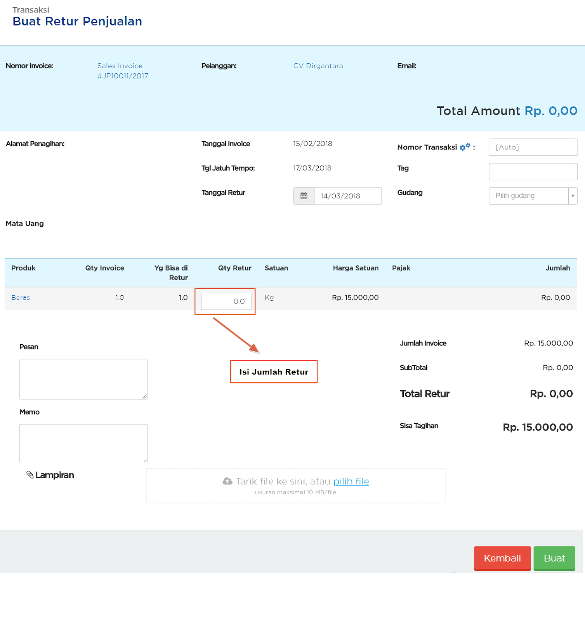Click inside the Memo text area
This screenshot has width=585, height=621.
tap(83, 443)
